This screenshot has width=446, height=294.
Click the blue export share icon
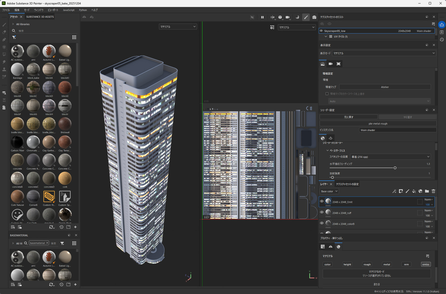click(441, 25)
